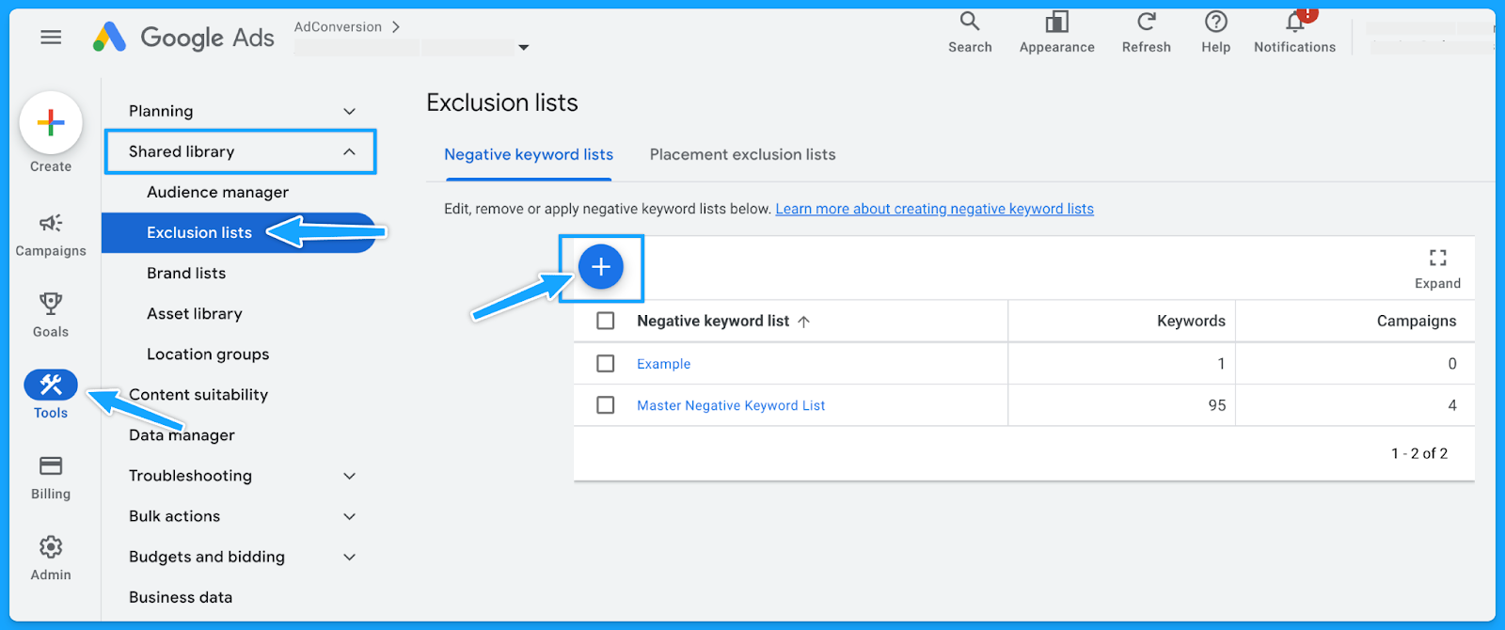Click the colorful Create plus button
1505x630 pixels.
(51, 122)
